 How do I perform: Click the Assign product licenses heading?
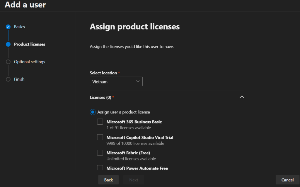(x=135, y=27)
